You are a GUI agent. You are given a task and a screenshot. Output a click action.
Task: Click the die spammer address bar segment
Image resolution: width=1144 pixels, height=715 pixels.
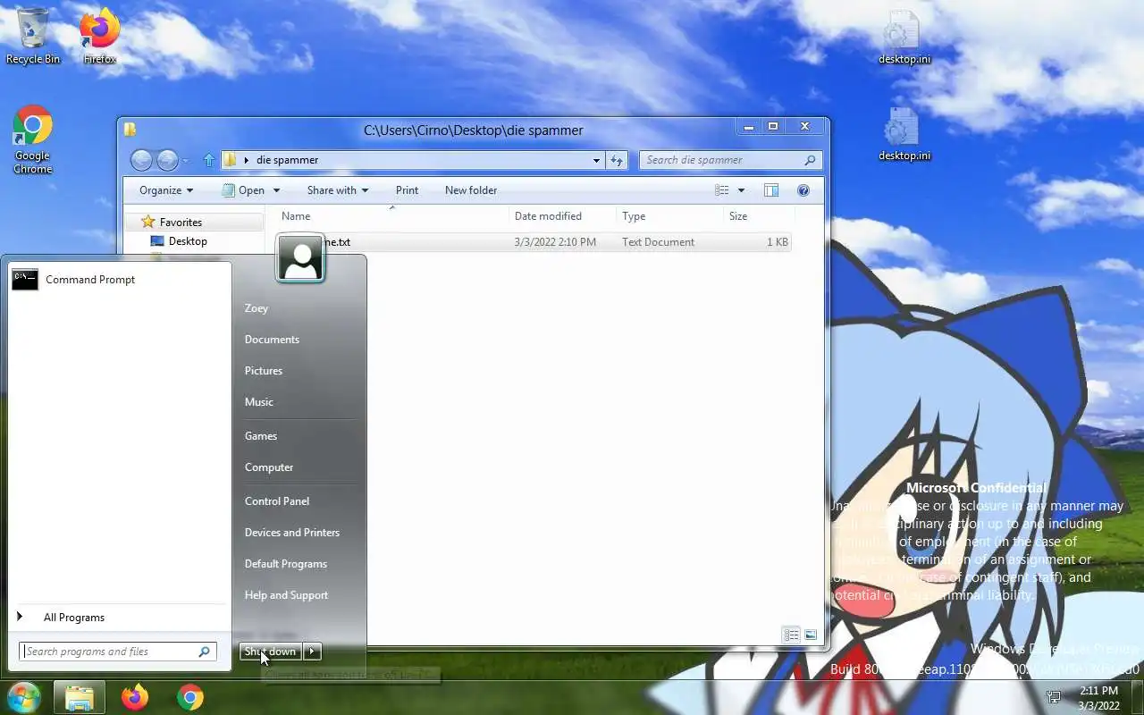[x=287, y=160]
